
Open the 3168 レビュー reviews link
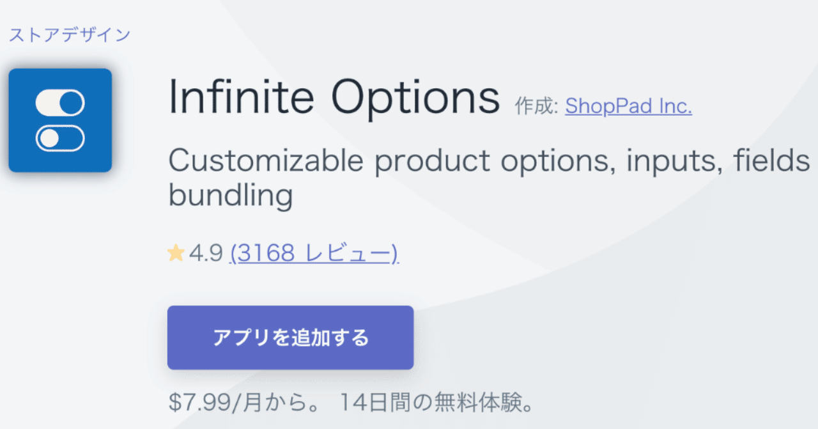pyautogui.click(x=314, y=254)
